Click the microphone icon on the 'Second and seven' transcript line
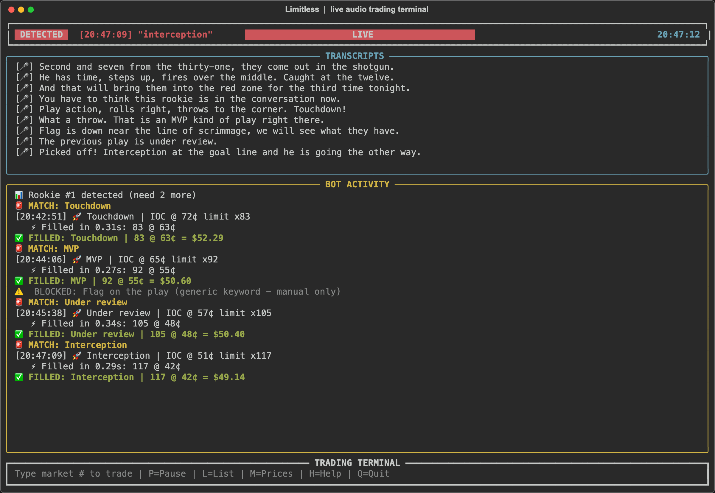Screen dimensions: 715x493 tap(24, 66)
